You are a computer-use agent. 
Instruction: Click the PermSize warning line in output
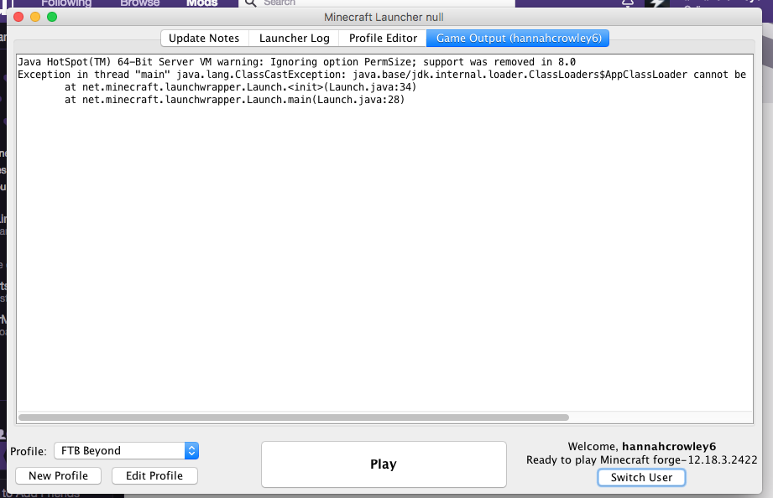point(297,62)
